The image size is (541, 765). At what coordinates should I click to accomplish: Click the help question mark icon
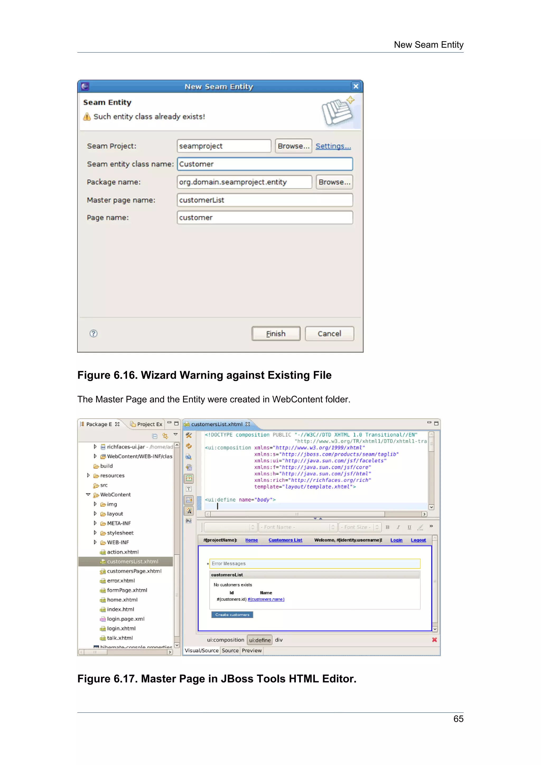coord(94,334)
